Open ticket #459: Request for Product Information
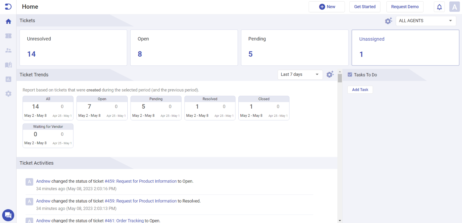462x223 pixels. [141, 181]
